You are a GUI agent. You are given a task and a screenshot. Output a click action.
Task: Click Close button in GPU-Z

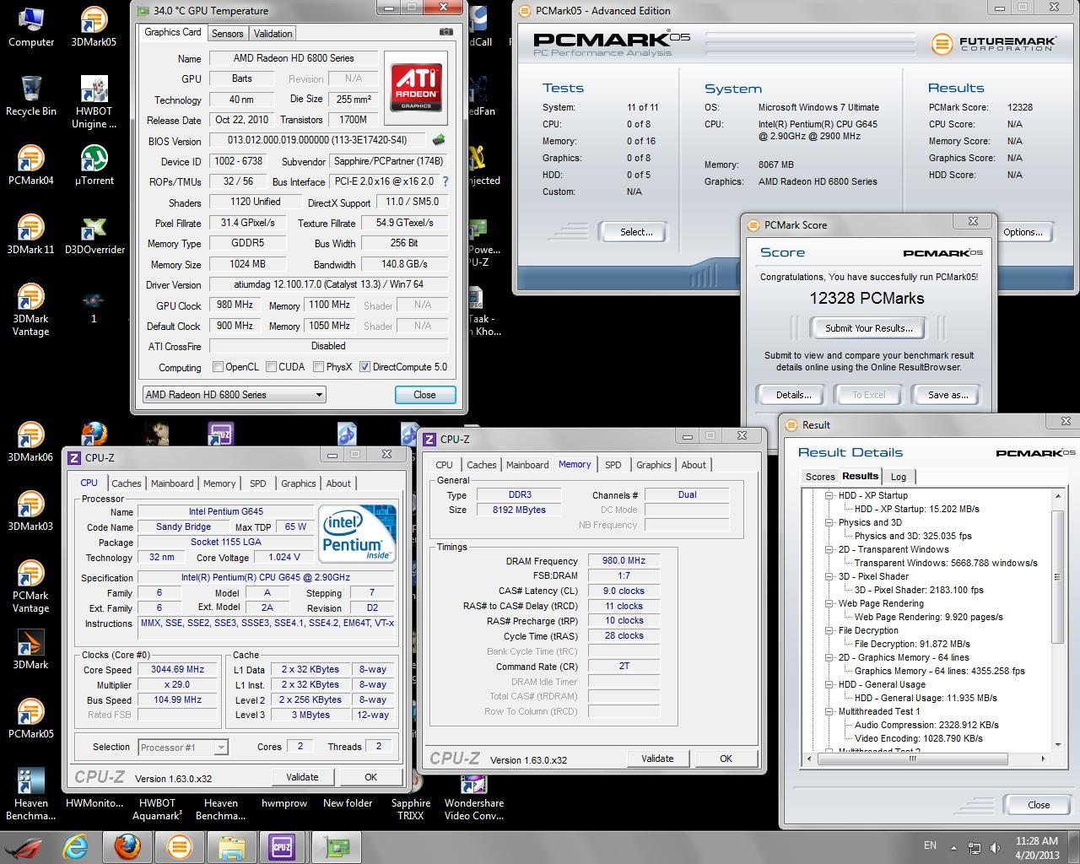[424, 394]
